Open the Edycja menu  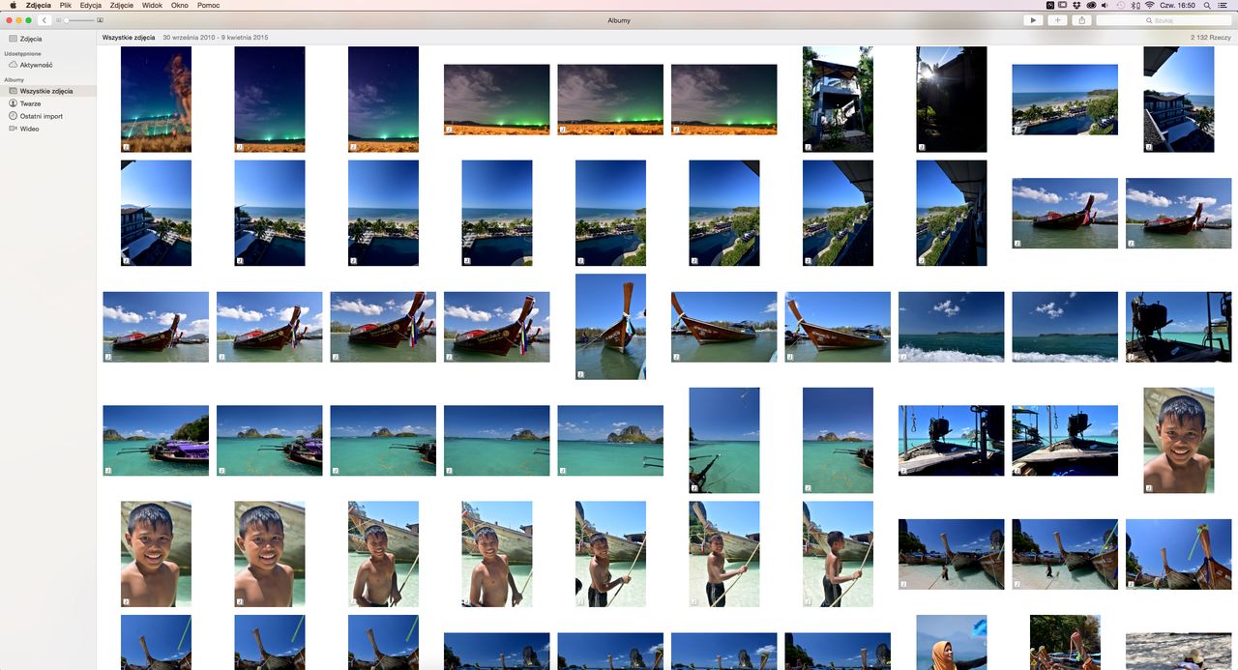(91, 5)
